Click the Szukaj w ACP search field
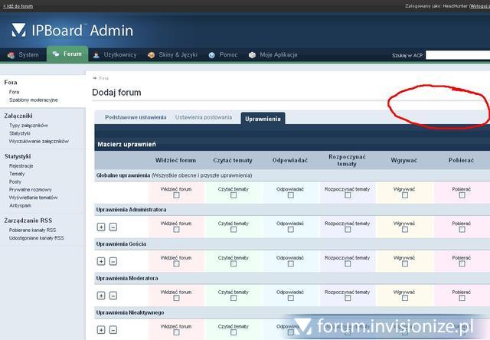The image size is (490, 340). (457, 56)
